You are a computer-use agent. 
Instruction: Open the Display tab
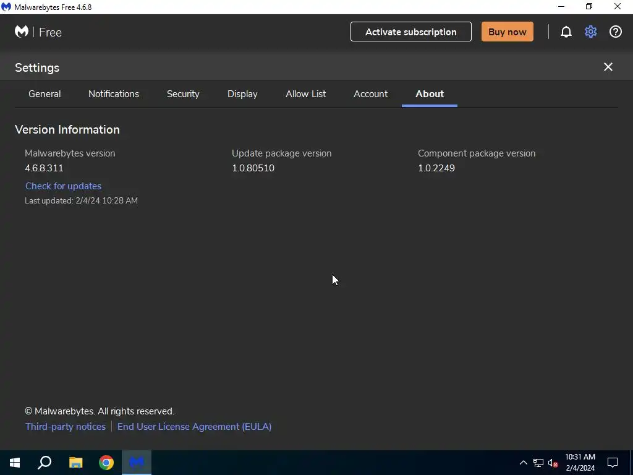point(242,94)
